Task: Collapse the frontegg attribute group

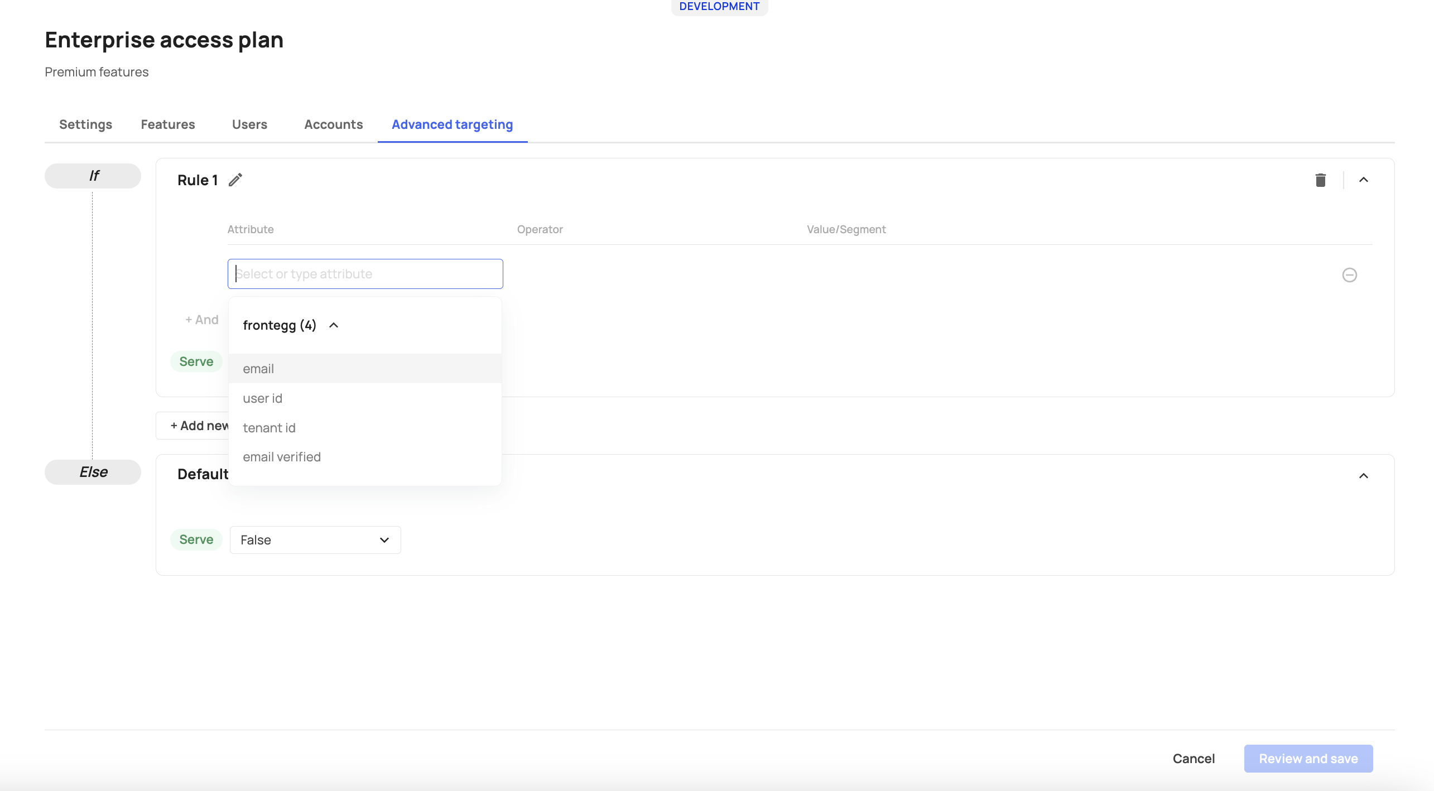Action: click(x=334, y=325)
